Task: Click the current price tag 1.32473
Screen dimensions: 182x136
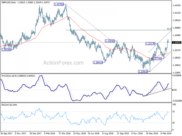Action: click(177, 43)
